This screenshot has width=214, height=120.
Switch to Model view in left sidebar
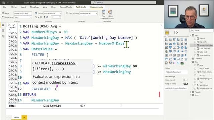click(3, 36)
